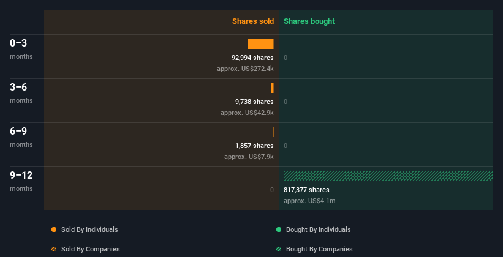Click the zero sold value in 9–12 months row

coord(271,190)
